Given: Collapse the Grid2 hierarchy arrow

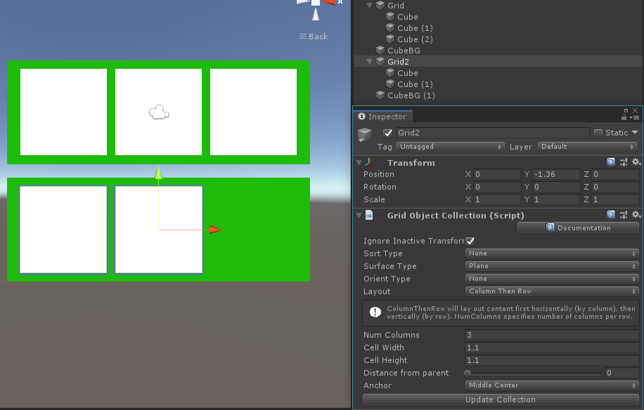Looking at the screenshot, I should 369,62.
